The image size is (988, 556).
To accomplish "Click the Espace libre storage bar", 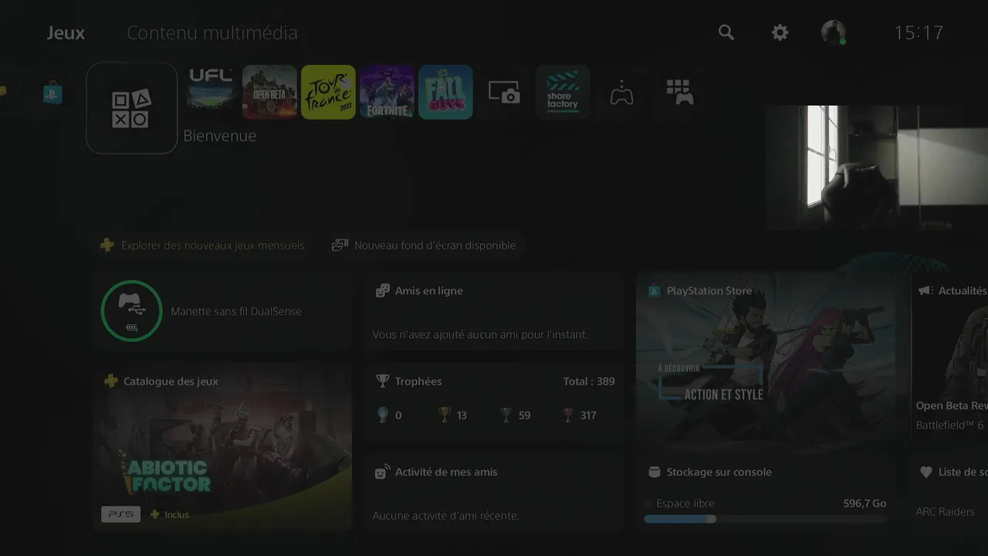I will 765,519.
